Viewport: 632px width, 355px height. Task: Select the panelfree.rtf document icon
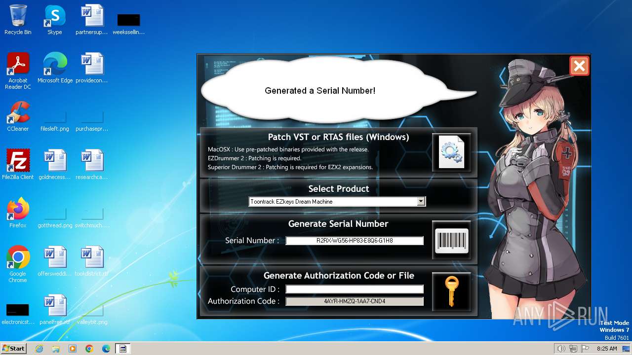pos(55,310)
